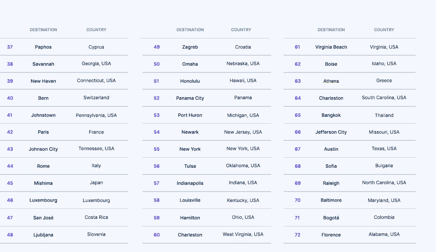Click the Panama City destination
This screenshot has width=436, height=252.
(190, 98)
